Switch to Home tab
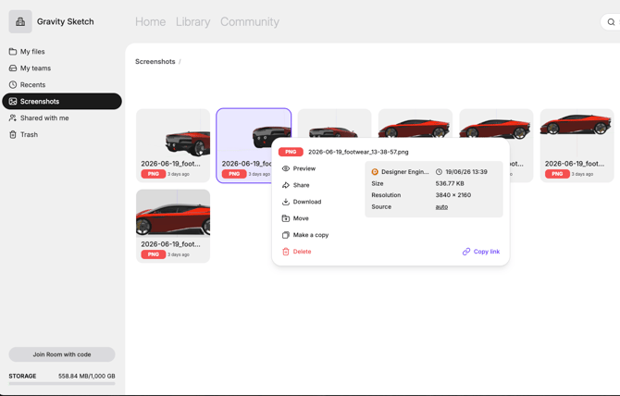The width and height of the screenshot is (620, 396). (x=150, y=21)
